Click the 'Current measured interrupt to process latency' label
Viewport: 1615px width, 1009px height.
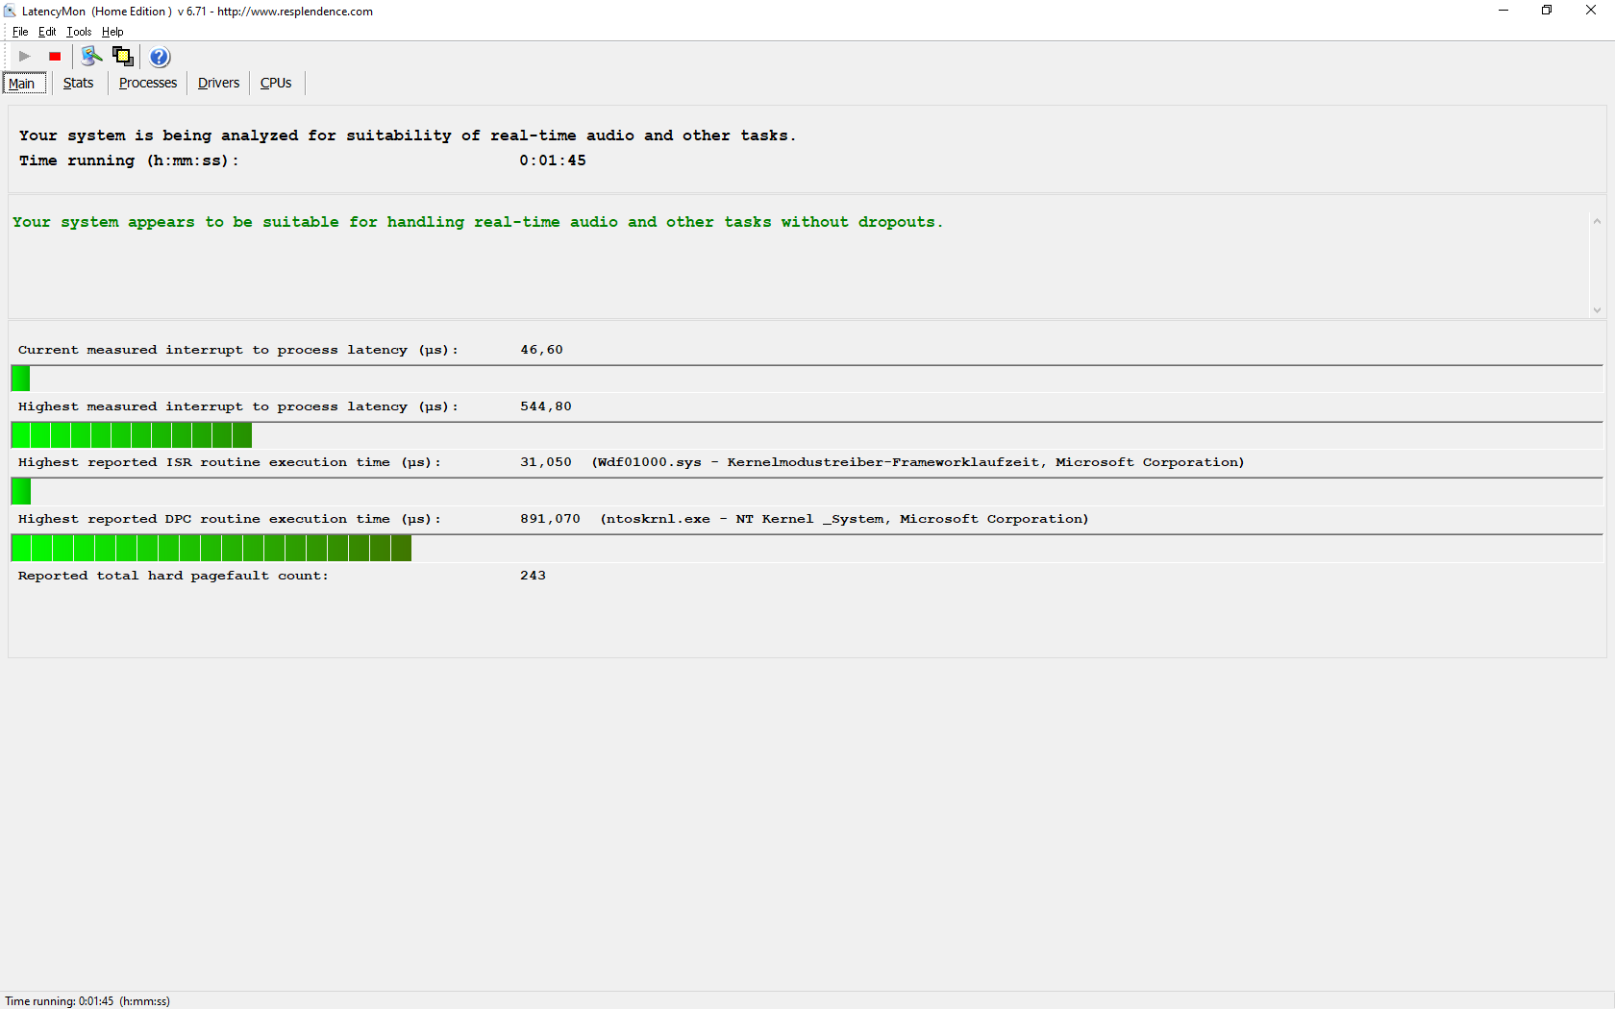click(x=238, y=350)
